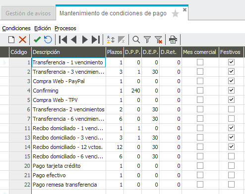
Task: Enable Festivos for Transferencia- 2 vencimientos
Action: pos(231,109)
